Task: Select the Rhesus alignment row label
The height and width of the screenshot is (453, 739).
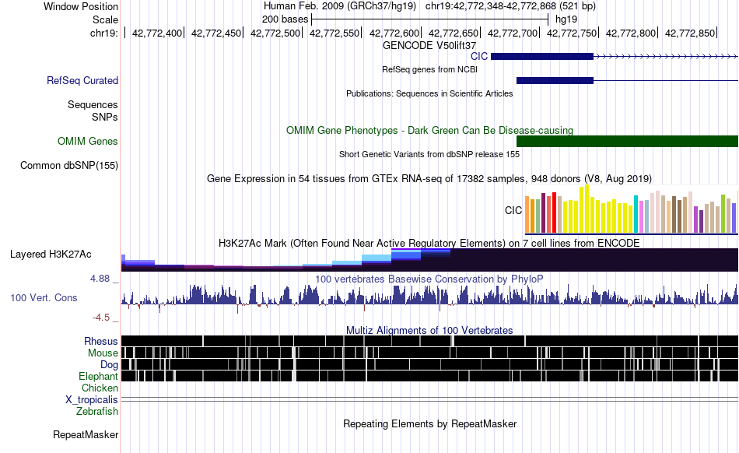Action: click(x=101, y=341)
